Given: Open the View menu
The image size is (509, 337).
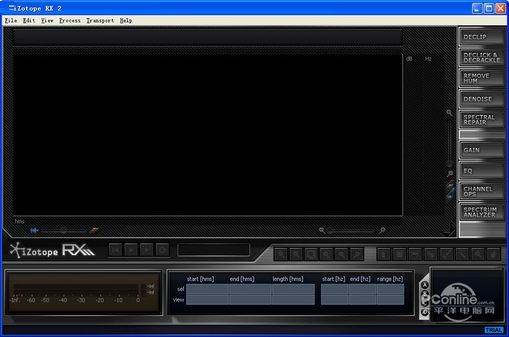Looking at the screenshot, I should (x=47, y=20).
